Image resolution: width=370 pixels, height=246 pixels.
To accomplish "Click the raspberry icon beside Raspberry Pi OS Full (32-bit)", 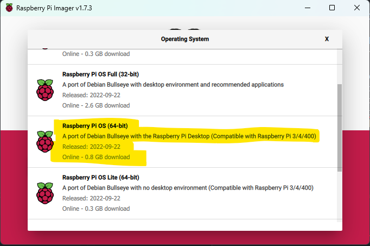I will [x=45, y=90].
